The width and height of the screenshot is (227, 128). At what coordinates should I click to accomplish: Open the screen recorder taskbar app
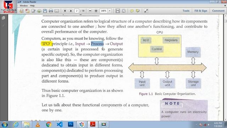click(104, 124)
